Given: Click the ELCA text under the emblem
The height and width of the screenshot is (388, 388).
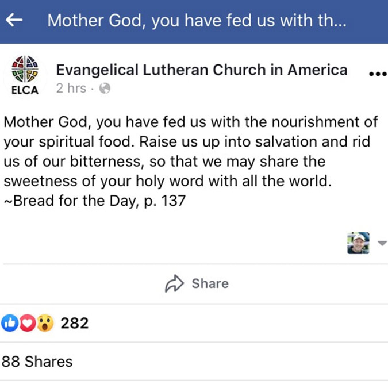Looking at the screenshot, I should (25, 90).
